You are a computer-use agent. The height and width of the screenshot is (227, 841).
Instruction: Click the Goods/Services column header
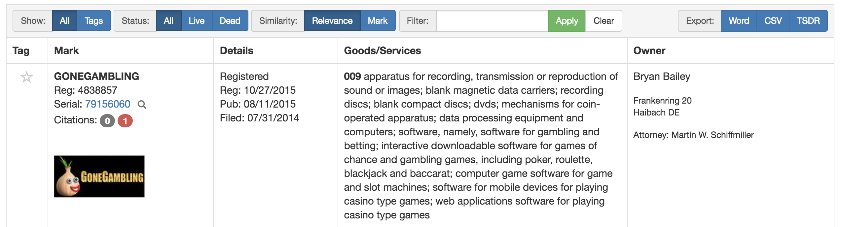(382, 50)
